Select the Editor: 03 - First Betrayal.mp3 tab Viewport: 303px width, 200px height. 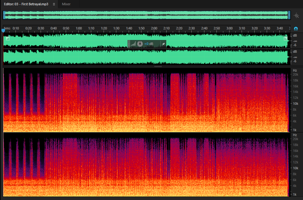coord(26,4)
